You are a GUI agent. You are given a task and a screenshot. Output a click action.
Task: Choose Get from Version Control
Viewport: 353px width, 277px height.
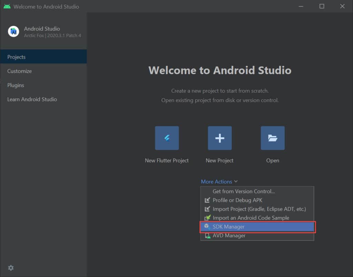coord(244,191)
